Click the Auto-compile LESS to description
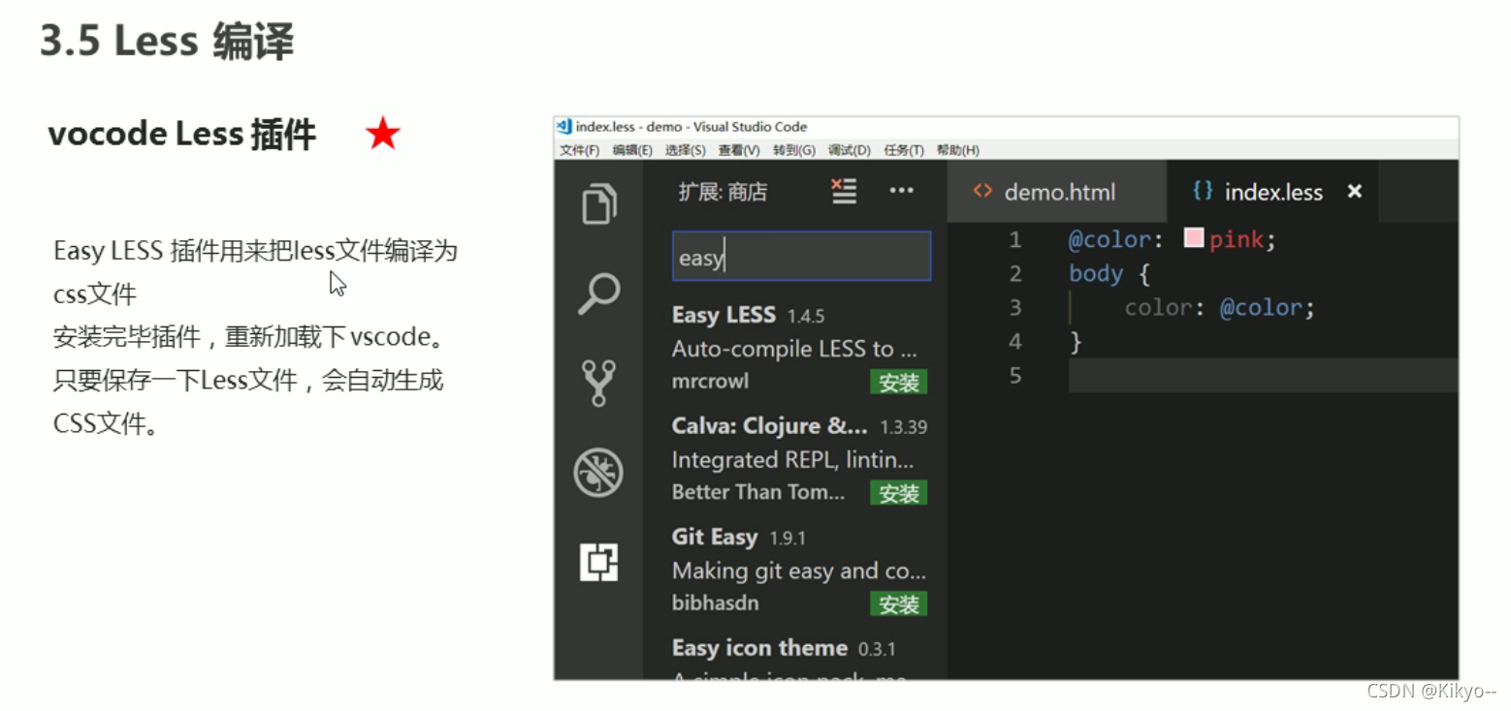The image size is (1511, 711). [x=794, y=349]
